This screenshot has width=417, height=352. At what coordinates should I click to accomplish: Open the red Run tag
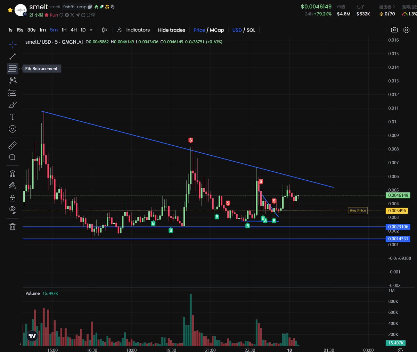click(x=51, y=15)
